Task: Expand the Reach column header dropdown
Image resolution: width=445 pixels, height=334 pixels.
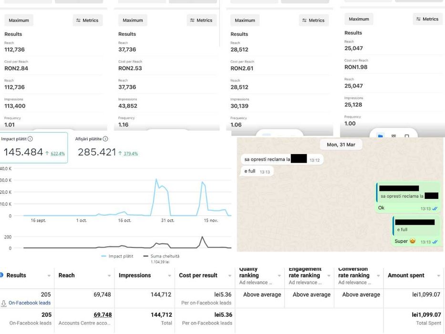Action: coord(109,276)
